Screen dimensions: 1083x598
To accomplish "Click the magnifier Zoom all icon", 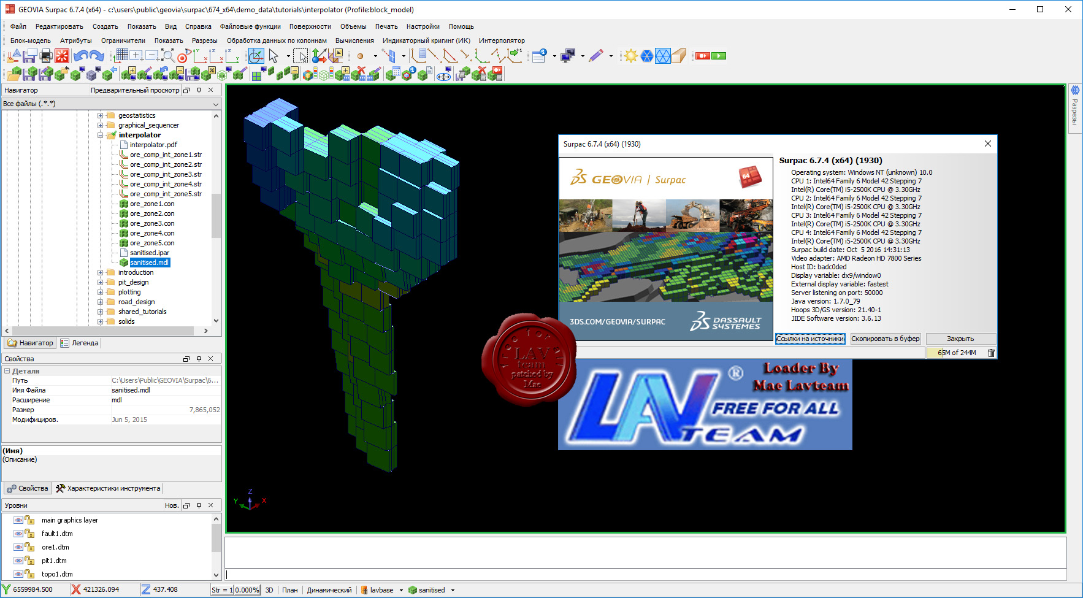I will point(167,56).
